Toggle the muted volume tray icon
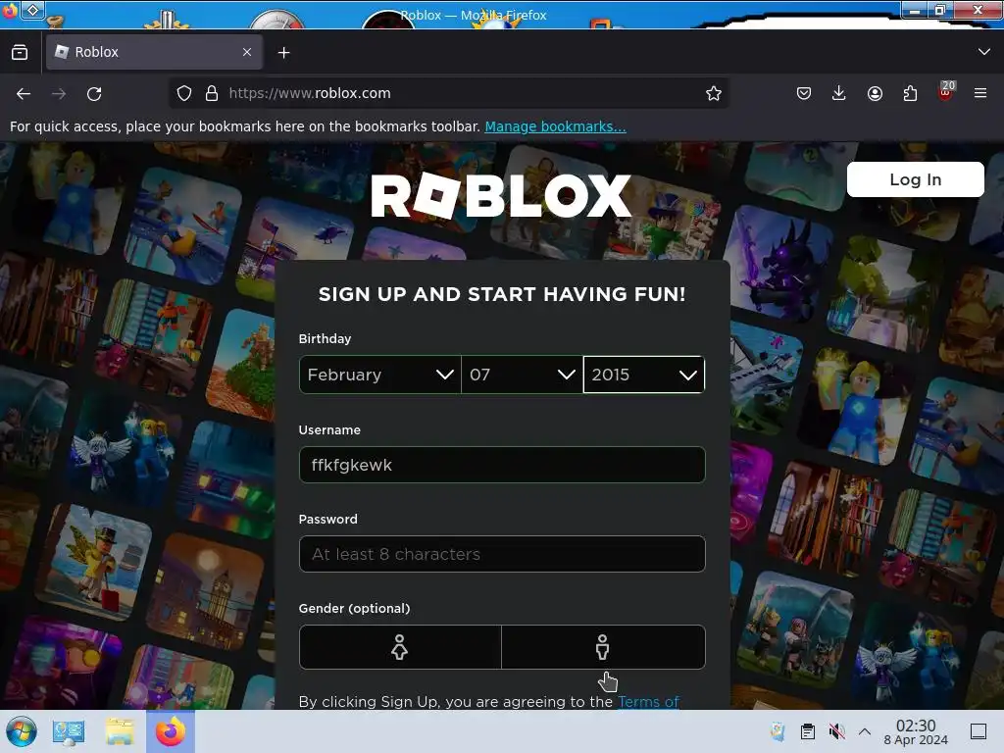The width and height of the screenshot is (1004, 753). pyautogui.click(x=837, y=731)
